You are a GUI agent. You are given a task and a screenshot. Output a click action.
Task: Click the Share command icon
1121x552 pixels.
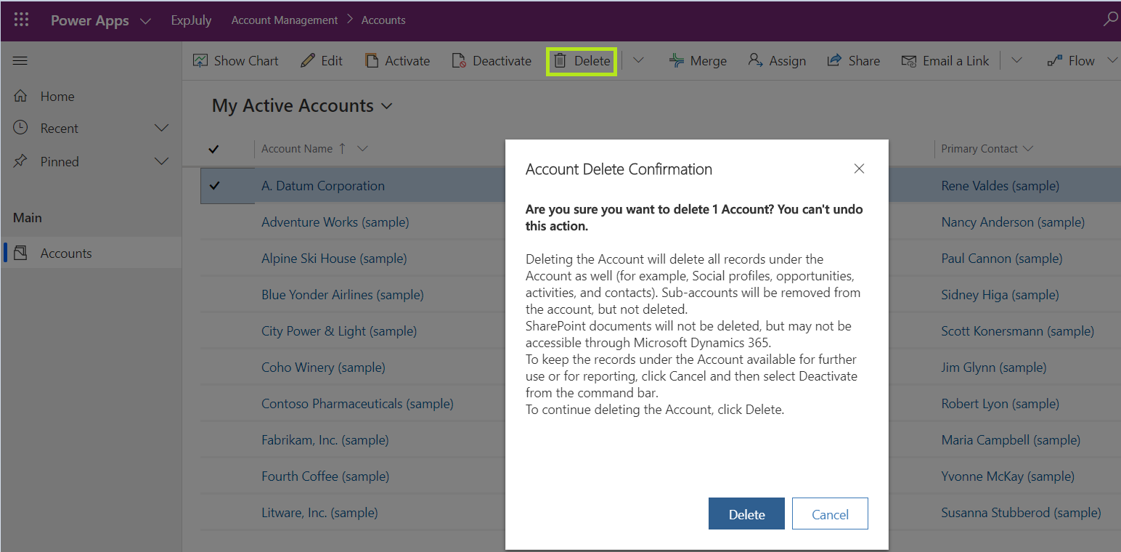pyautogui.click(x=835, y=61)
